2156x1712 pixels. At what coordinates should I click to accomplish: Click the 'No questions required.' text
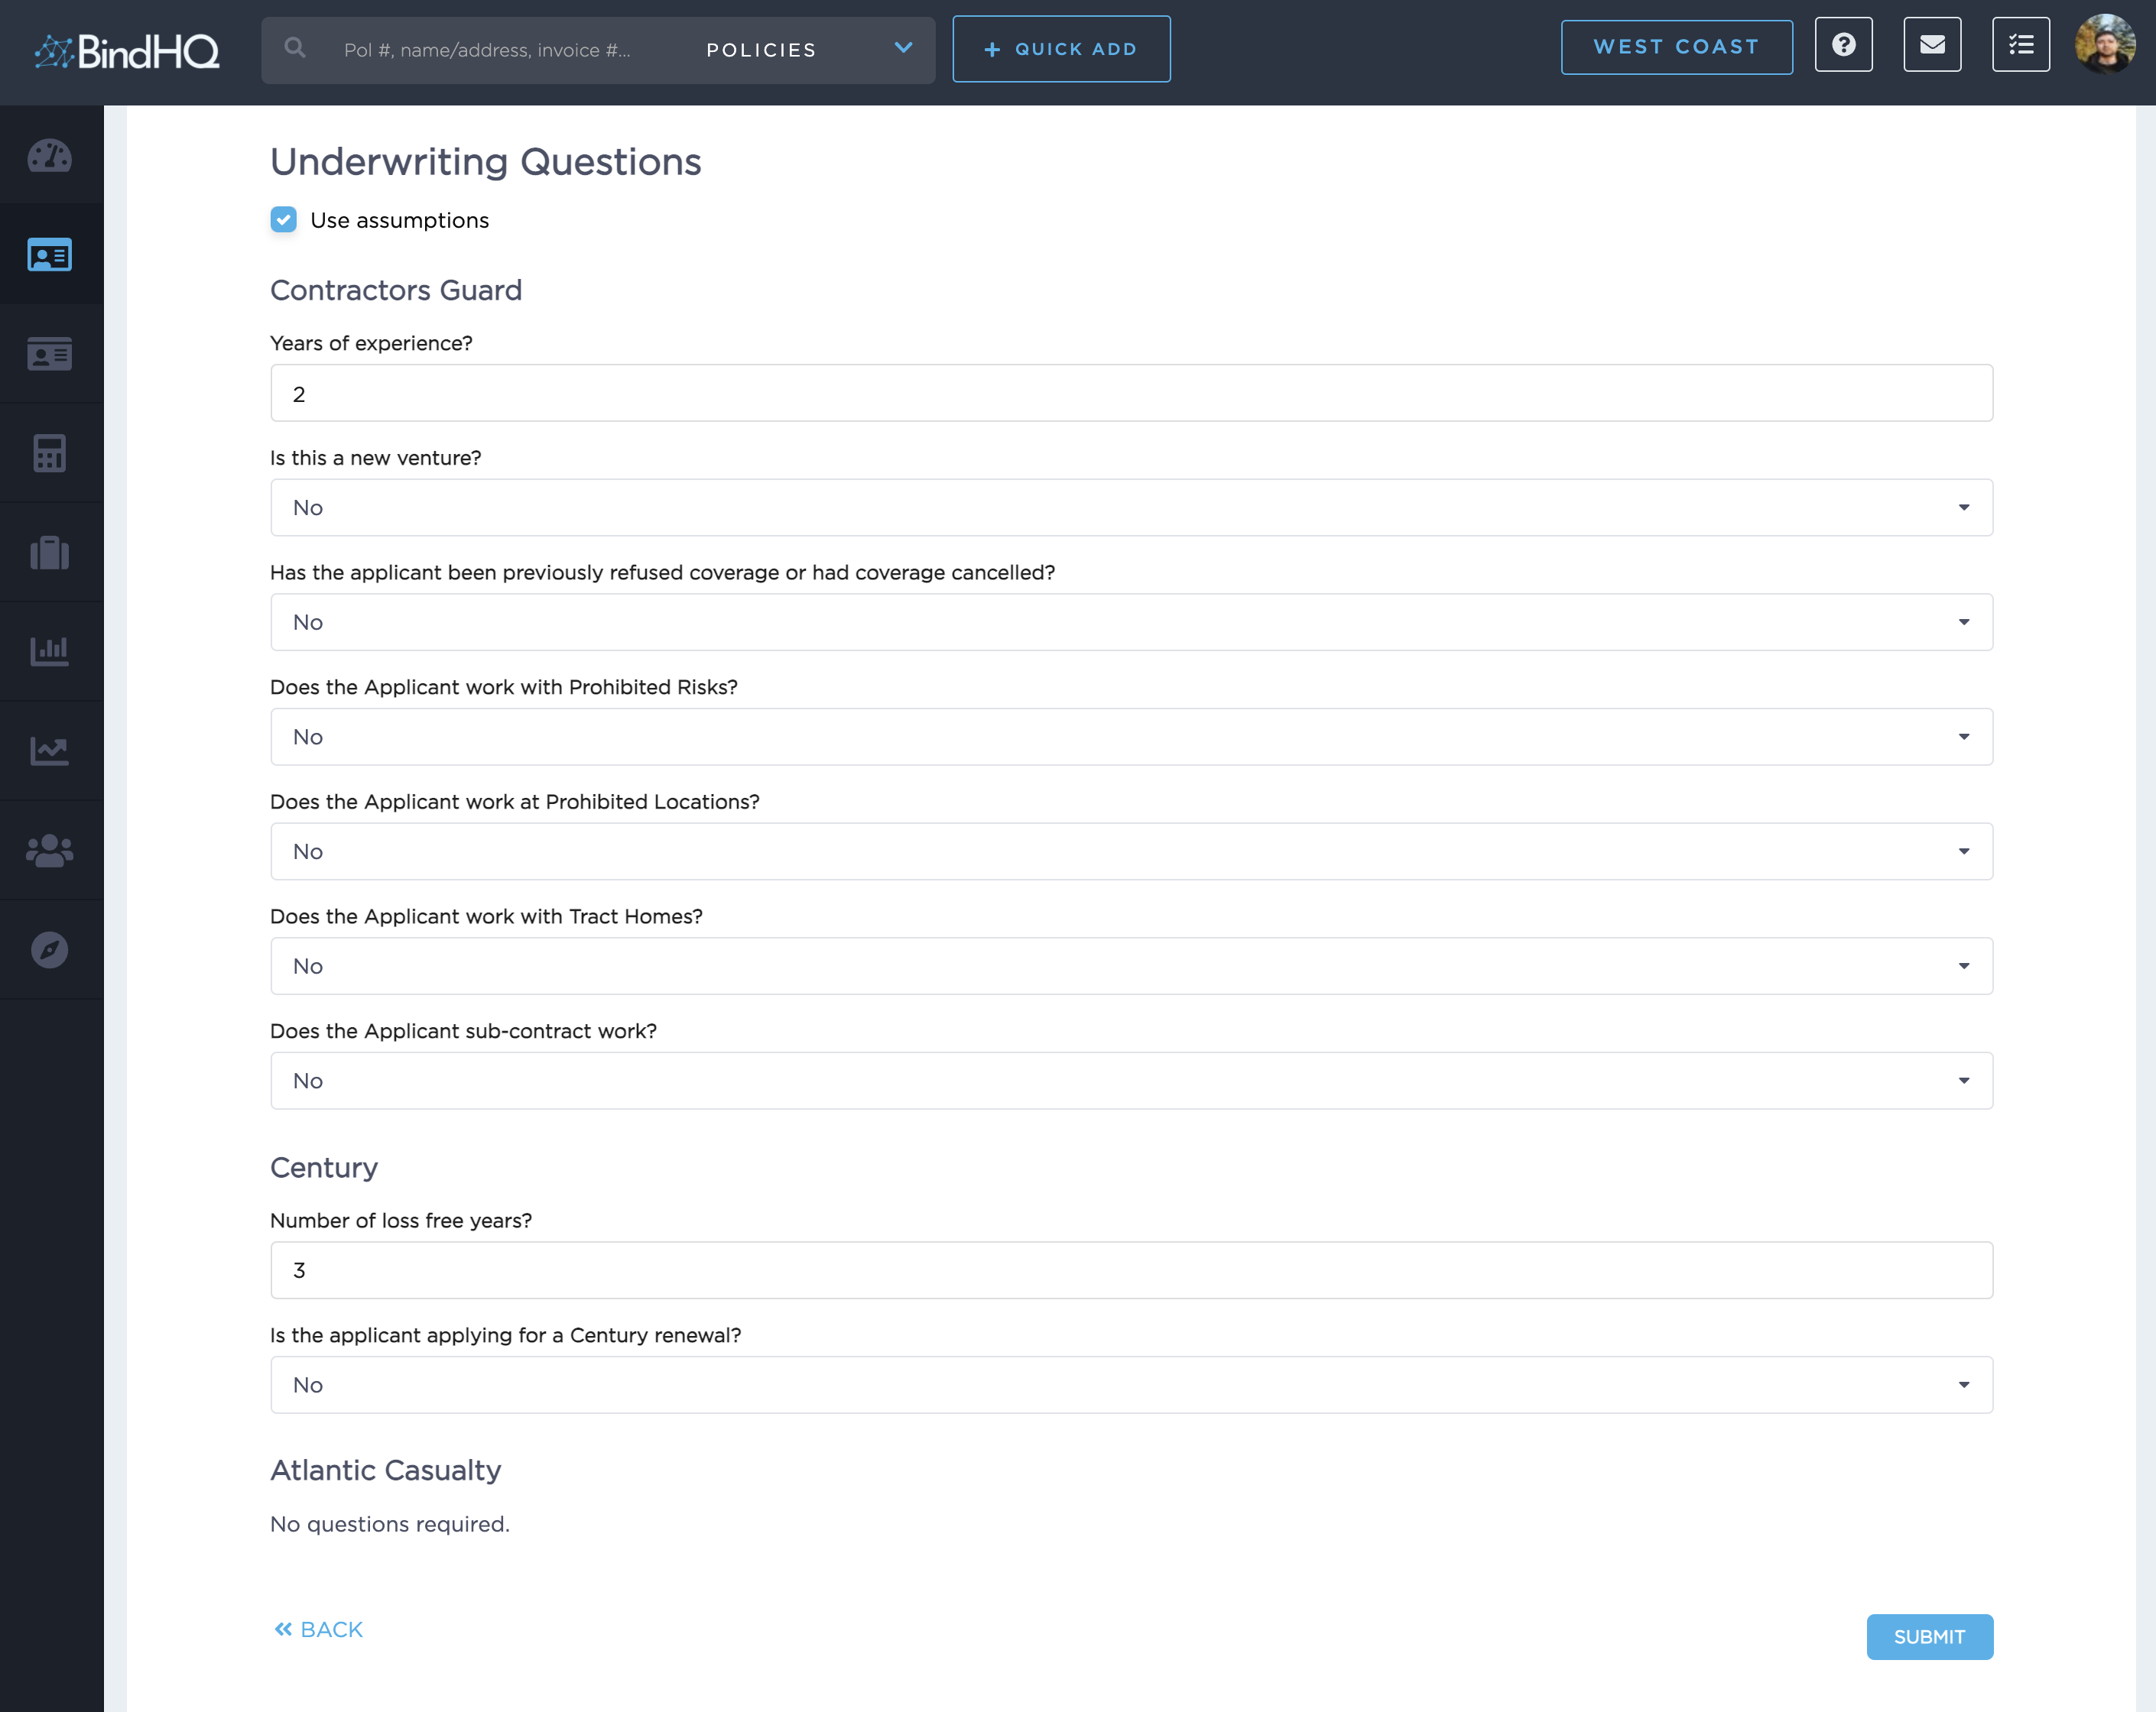point(390,1525)
